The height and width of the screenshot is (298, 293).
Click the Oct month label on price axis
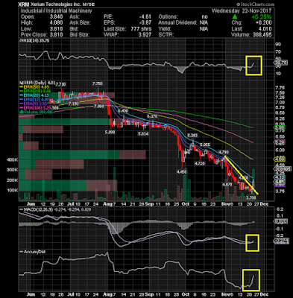pyautogui.click(x=186, y=204)
